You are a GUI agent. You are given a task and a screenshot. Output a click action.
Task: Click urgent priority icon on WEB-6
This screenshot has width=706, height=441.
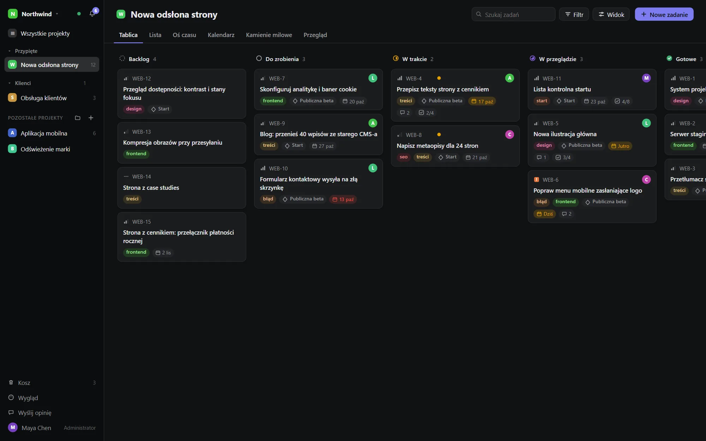click(537, 180)
